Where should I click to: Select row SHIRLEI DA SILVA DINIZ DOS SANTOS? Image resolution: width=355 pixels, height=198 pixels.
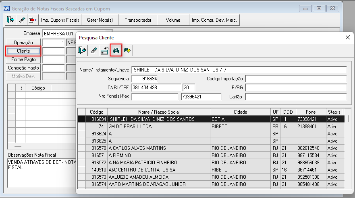coord(211,119)
